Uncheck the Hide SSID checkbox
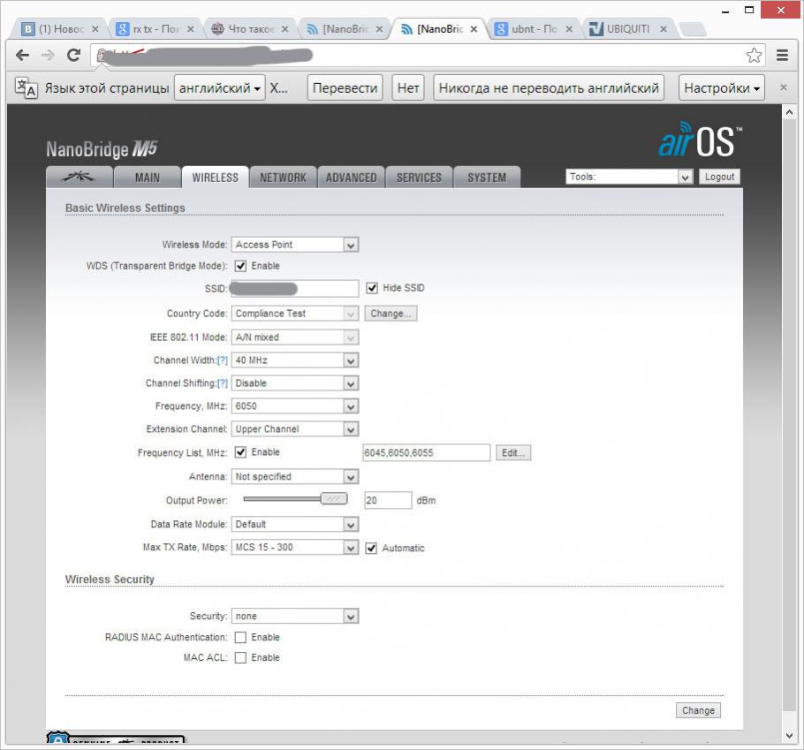This screenshot has height=750, width=804. coord(372,288)
